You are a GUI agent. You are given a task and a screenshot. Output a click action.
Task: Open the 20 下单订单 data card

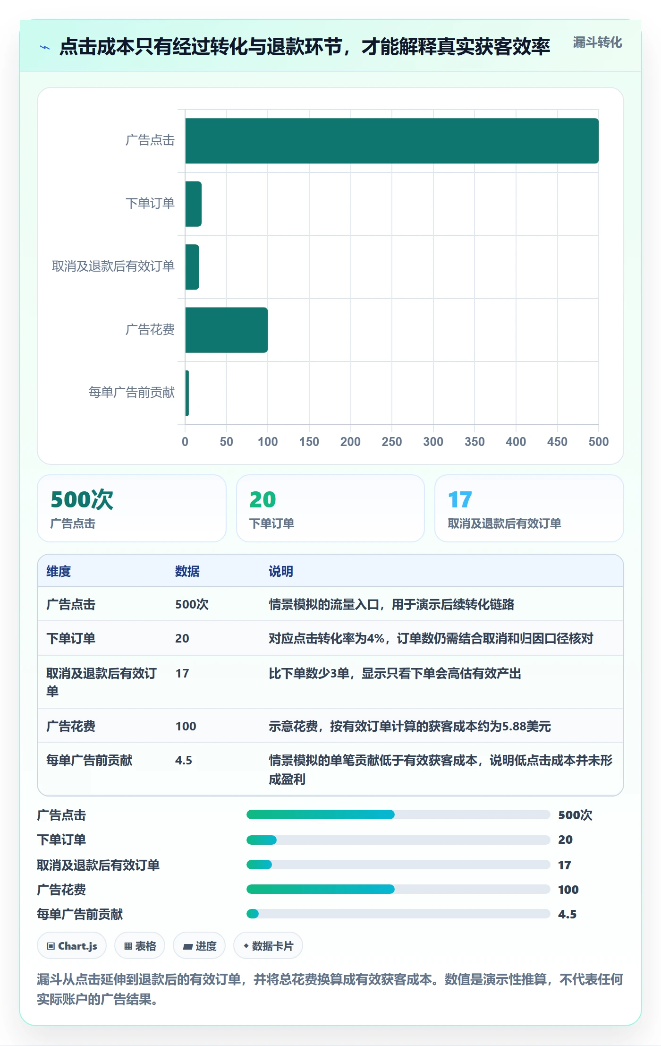[330, 508]
